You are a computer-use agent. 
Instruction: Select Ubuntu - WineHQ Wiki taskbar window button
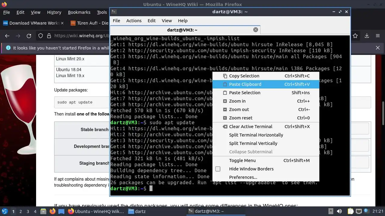click(96, 211)
